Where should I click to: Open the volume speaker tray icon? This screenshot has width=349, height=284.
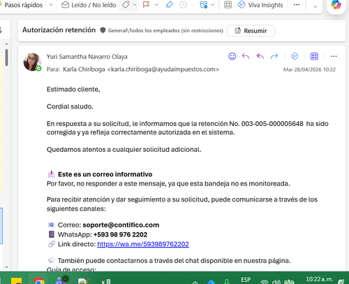[x=276, y=282]
